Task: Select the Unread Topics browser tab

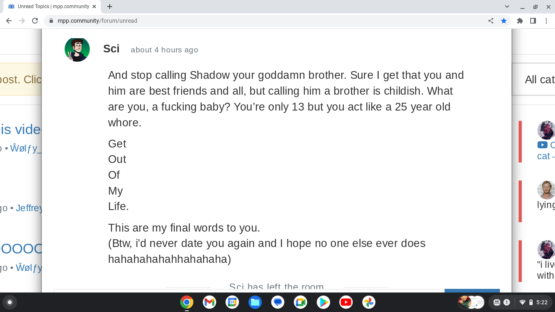Action: pos(52,6)
